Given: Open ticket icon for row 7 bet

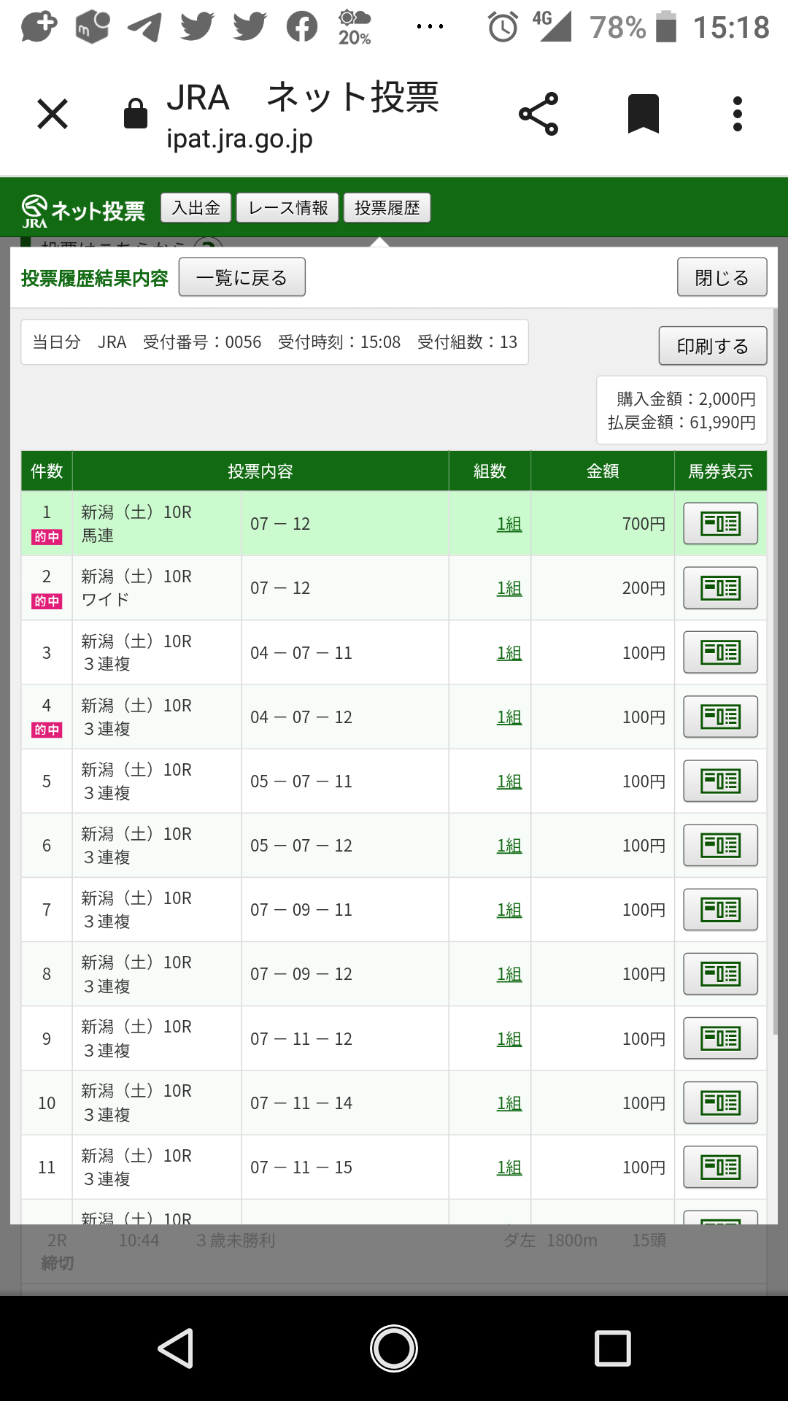Looking at the screenshot, I should point(720,909).
